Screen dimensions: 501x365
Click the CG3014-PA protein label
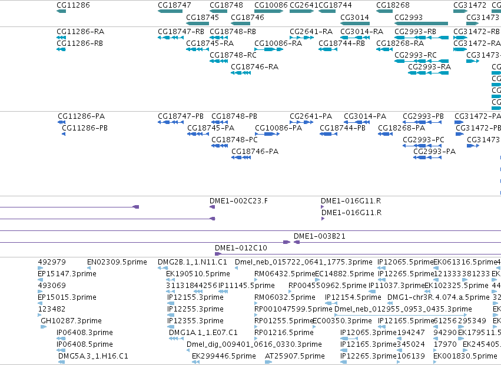(x=365, y=116)
